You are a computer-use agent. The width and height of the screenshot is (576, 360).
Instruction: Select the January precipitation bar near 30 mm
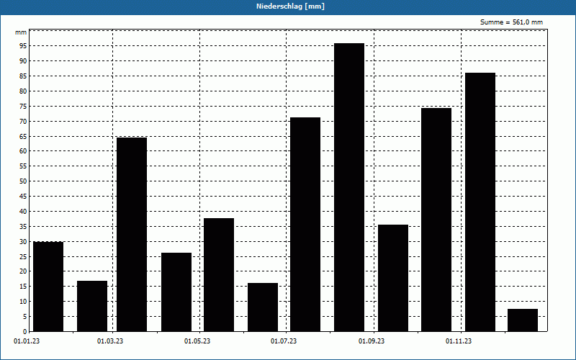point(48,287)
